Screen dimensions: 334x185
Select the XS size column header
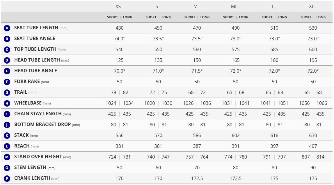click(118, 6)
